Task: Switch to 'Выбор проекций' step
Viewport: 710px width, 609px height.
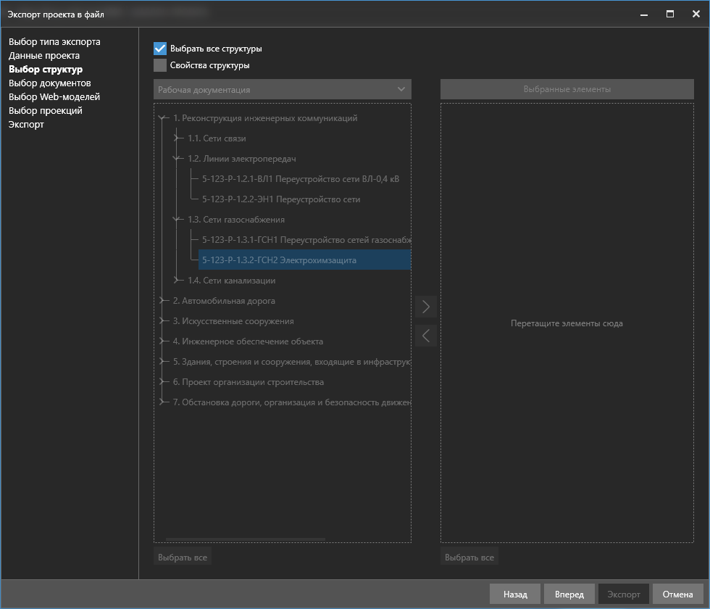Action: 46,111
